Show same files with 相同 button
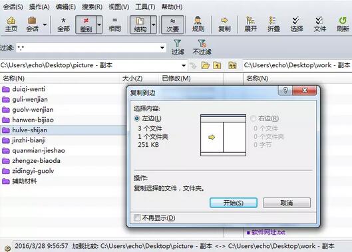Image resolution: width=352 pixels, height=252 pixels. (114, 25)
